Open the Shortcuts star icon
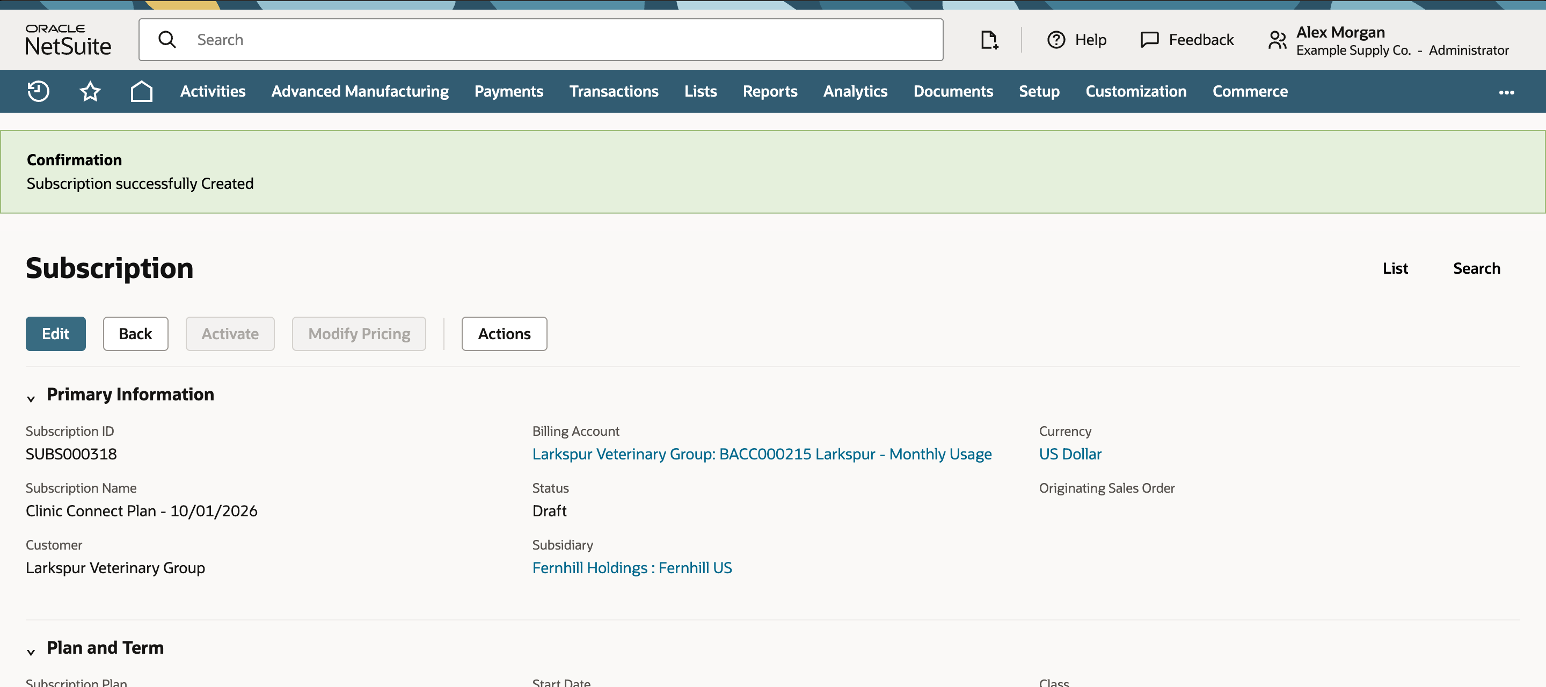The width and height of the screenshot is (1546, 687). 90,91
